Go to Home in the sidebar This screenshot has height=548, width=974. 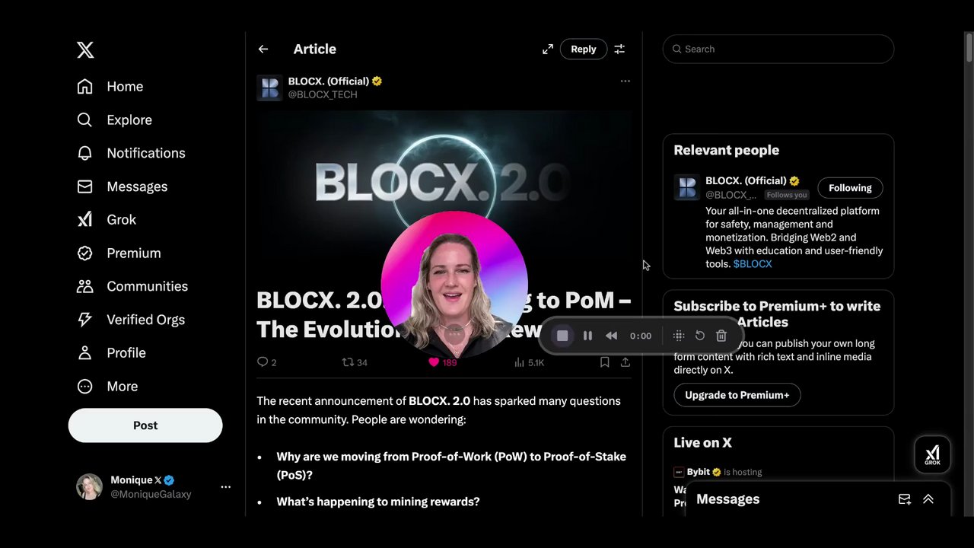[x=110, y=87]
